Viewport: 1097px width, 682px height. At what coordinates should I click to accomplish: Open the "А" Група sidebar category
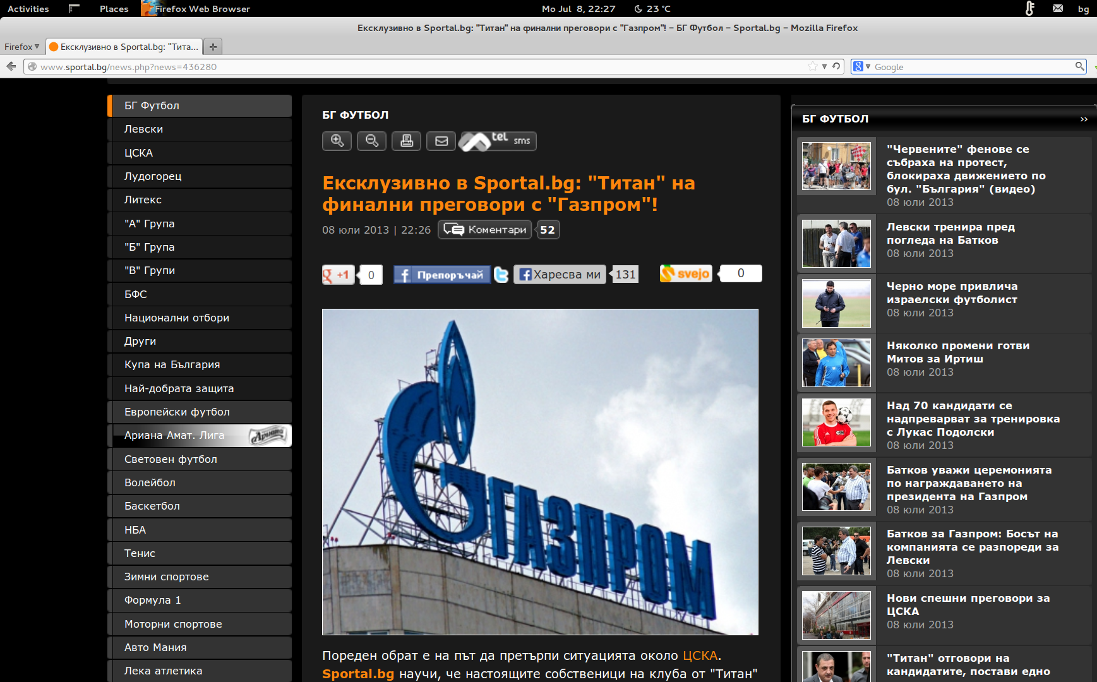click(200, 224)
